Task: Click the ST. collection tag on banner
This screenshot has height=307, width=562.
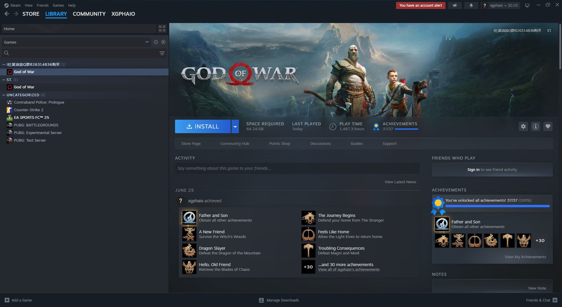Action: coord(549,31)
